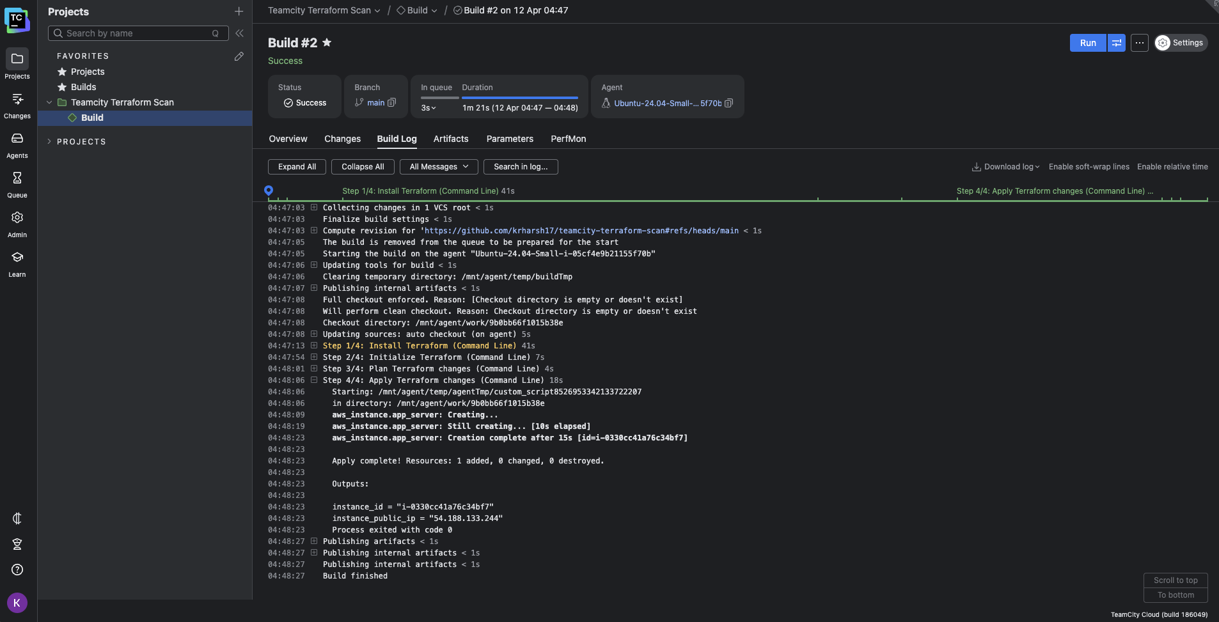This screenshot has width=1219, height=622.
Task: Click Collapse All log button
Action: pyautogui.click(x=363, y=167)
